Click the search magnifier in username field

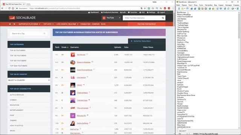(x=163, y=18)
